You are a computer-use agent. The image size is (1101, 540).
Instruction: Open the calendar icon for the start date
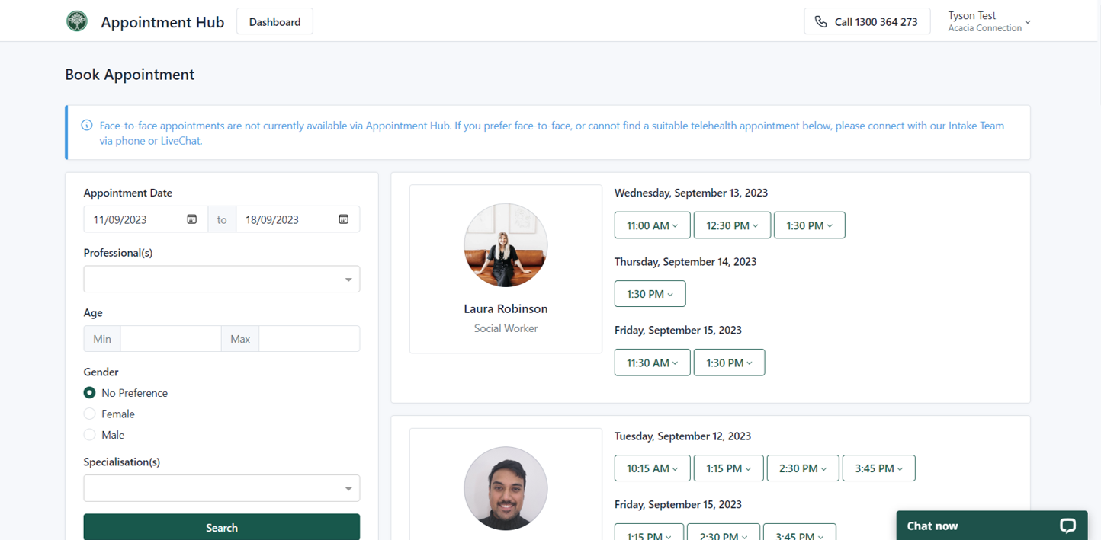[193, 219]
